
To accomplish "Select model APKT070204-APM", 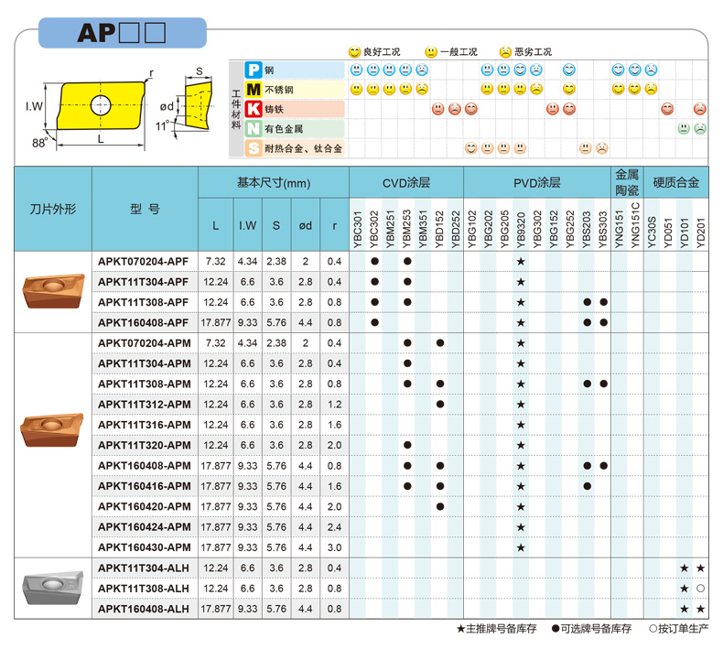I will tap(145, 343).
